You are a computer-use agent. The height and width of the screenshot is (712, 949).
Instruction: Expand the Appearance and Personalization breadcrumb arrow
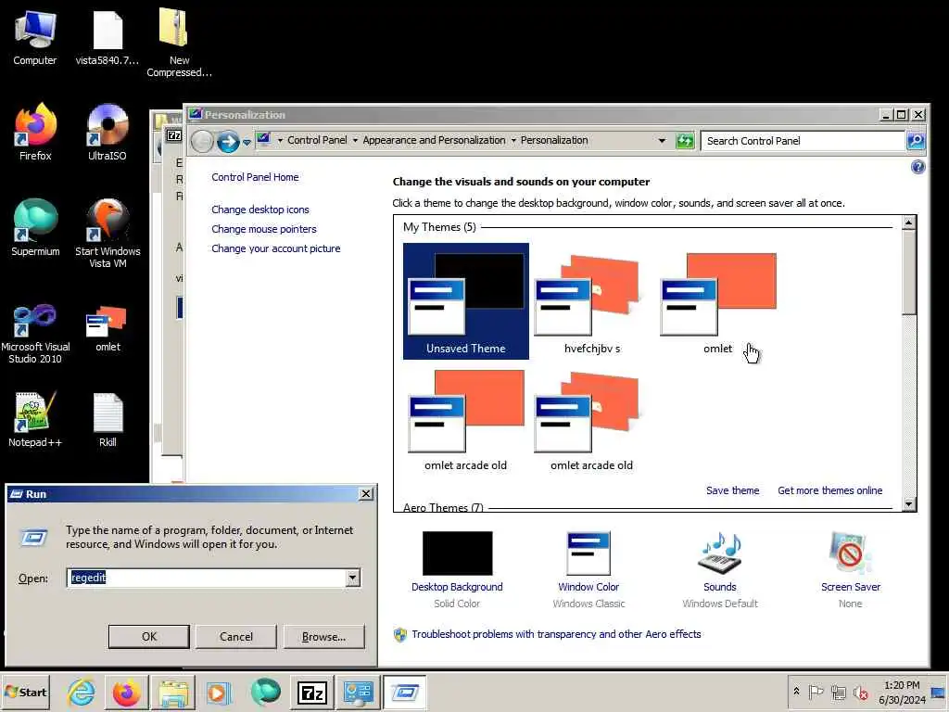[513, 141]
